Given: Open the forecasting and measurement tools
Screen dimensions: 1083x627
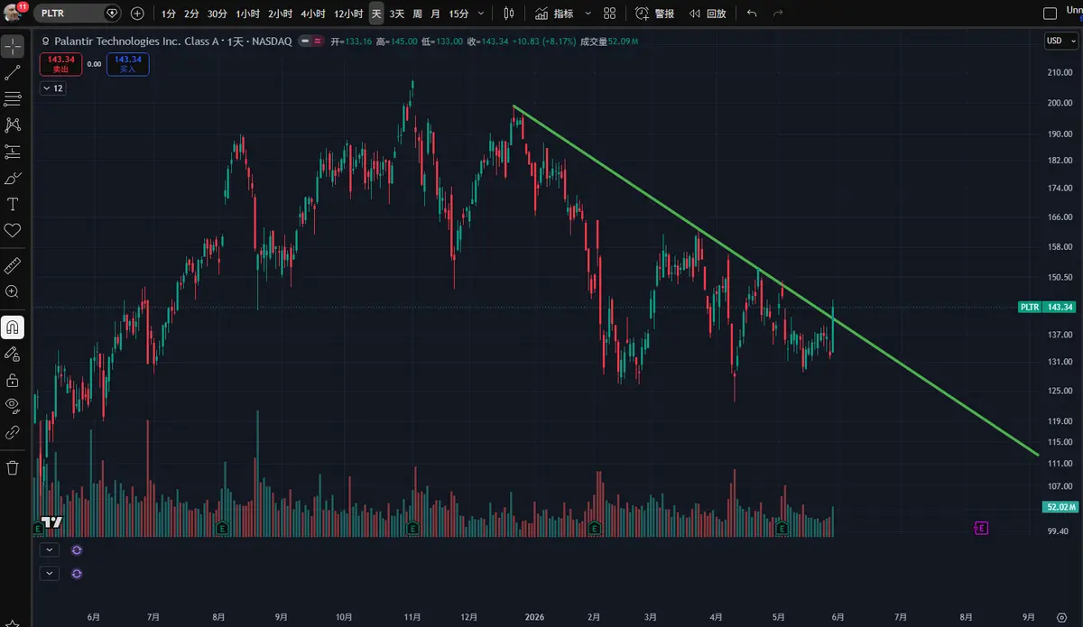Looking at the screenshot, I should 13,152.
